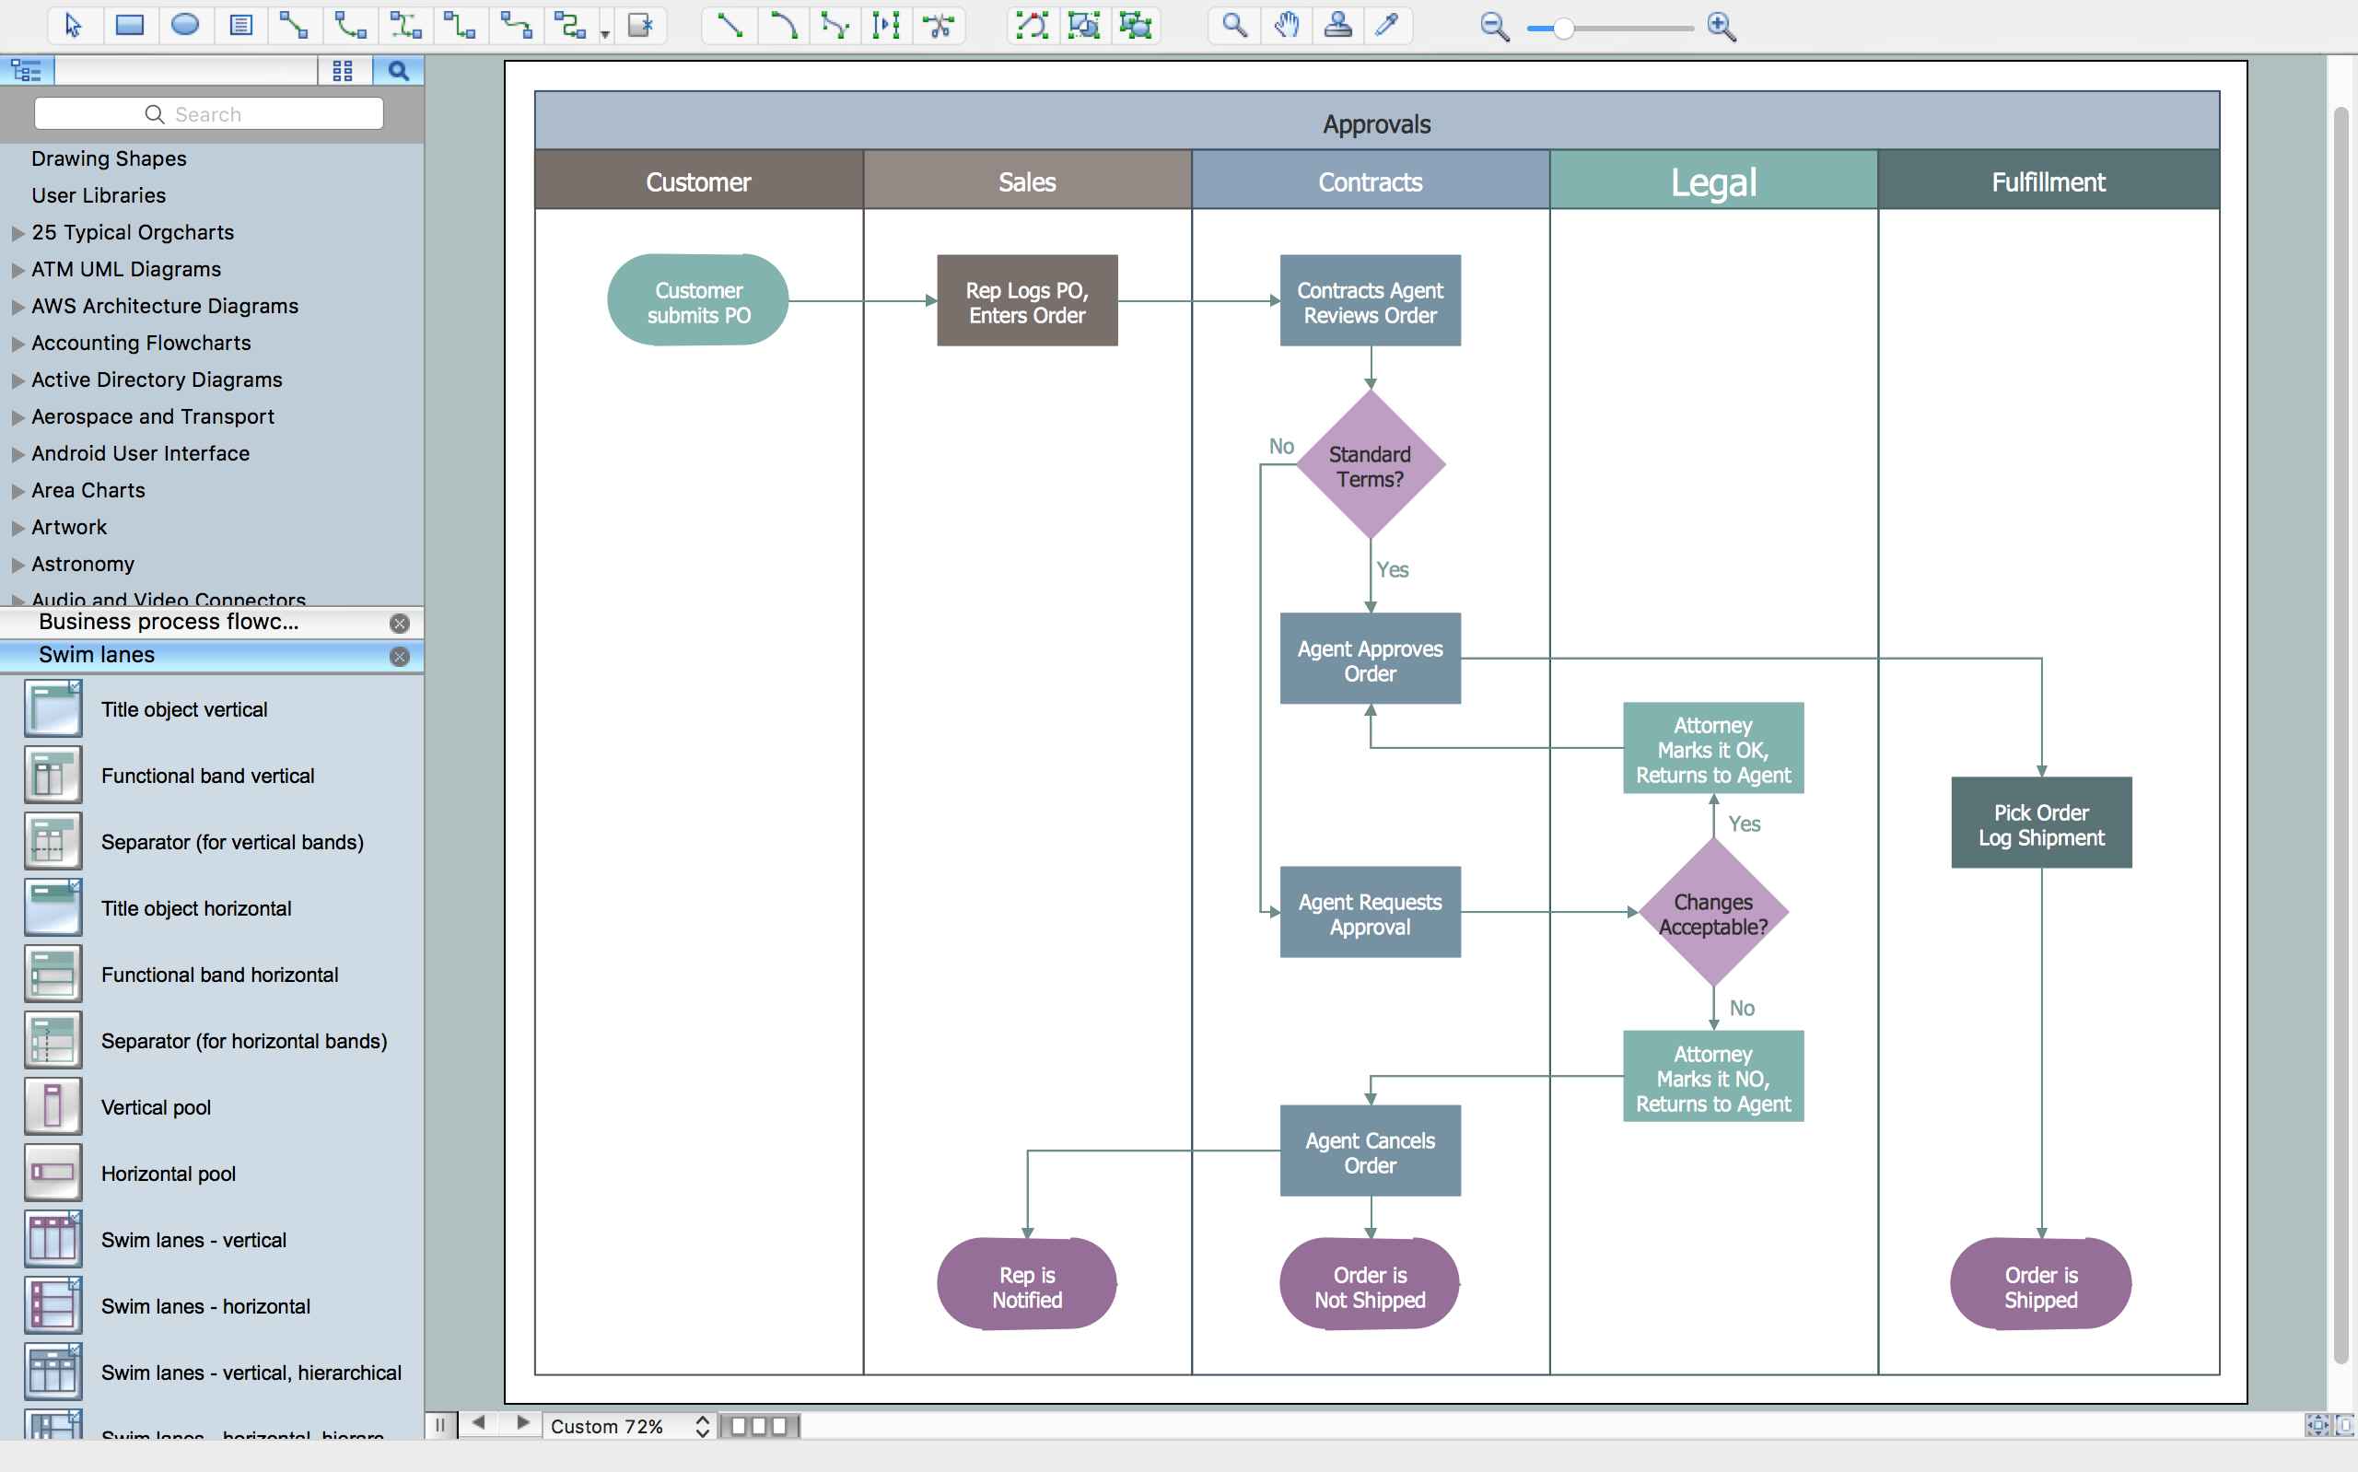Select the hand/pan tool

tap(1283, 26)
